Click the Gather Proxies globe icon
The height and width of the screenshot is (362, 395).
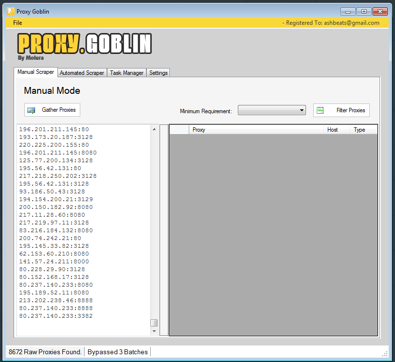(31, 110)
